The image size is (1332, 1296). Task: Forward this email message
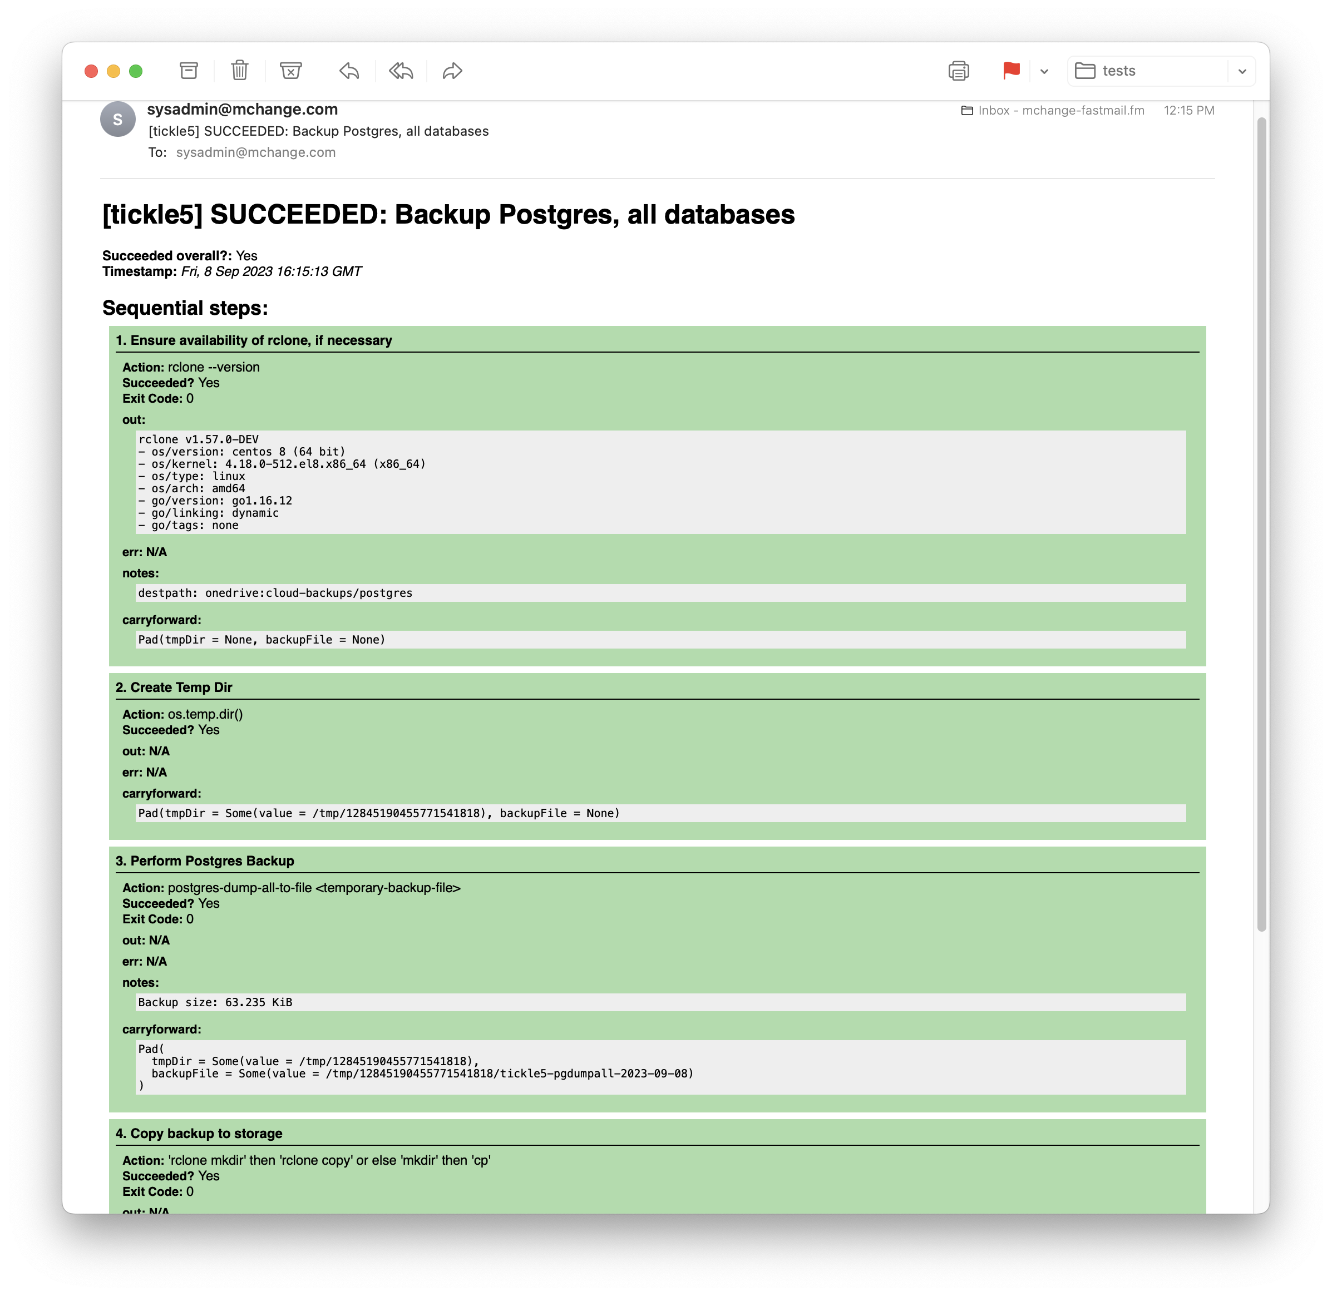(x=452, y=71)
